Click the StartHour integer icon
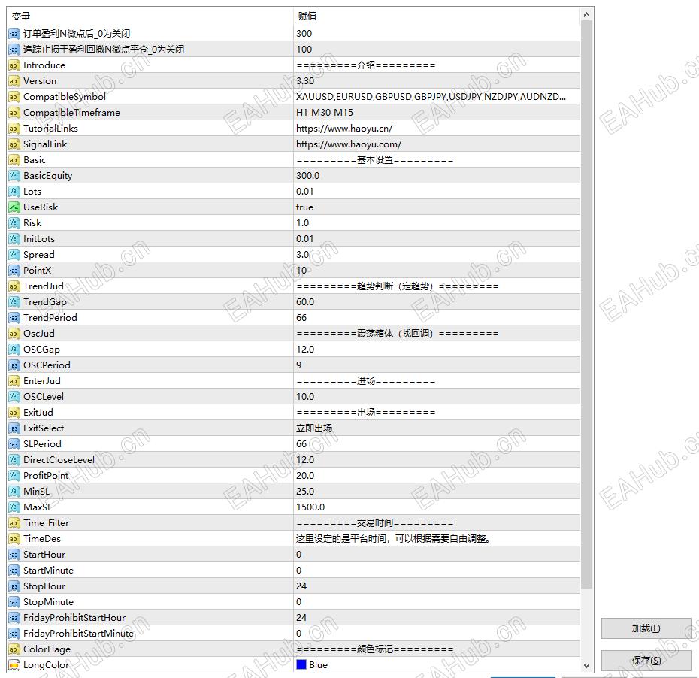 [x=14, y=555]
